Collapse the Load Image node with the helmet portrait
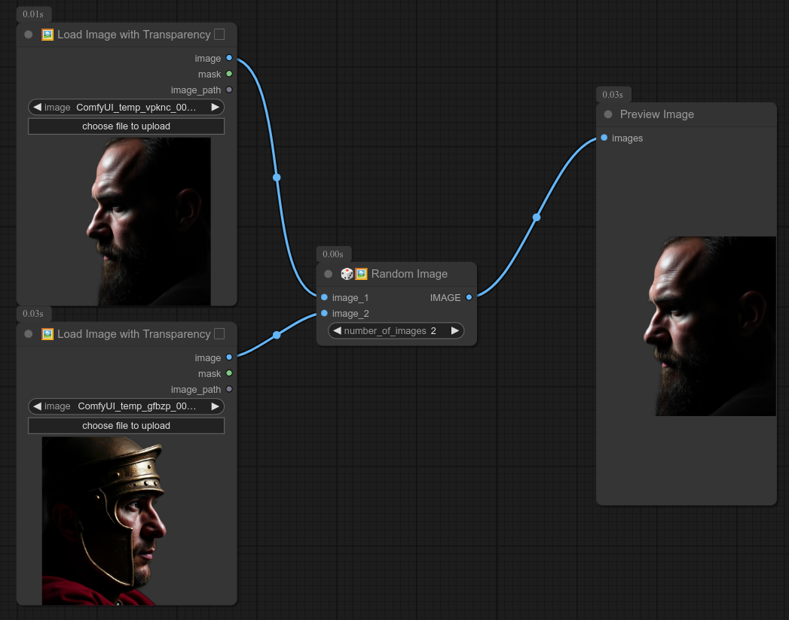This screenshot has width=789, height=620. click(x=29, y=334)
